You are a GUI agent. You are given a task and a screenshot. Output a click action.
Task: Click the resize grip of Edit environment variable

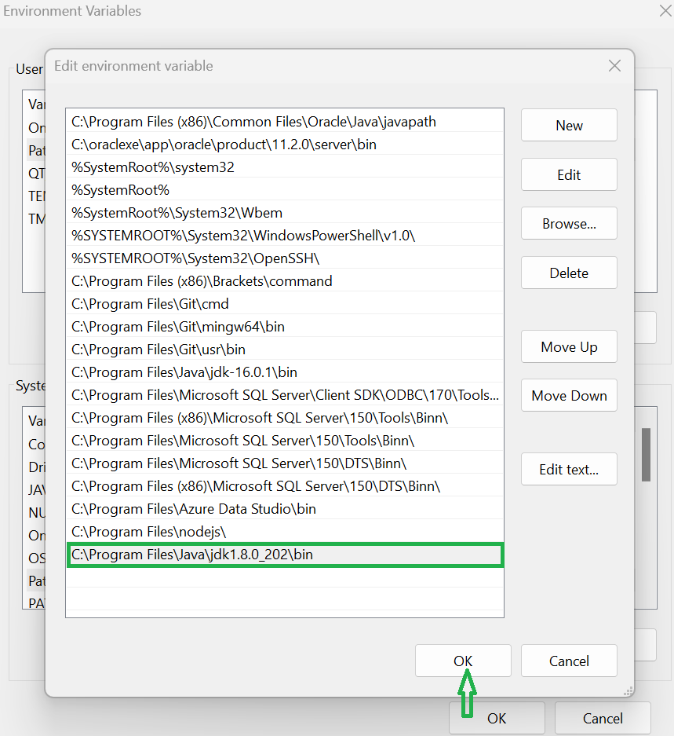point(628,691)
